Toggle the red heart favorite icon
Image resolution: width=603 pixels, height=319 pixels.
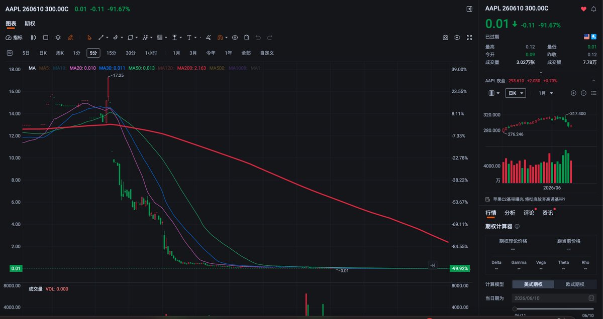(x=583, y=9)
